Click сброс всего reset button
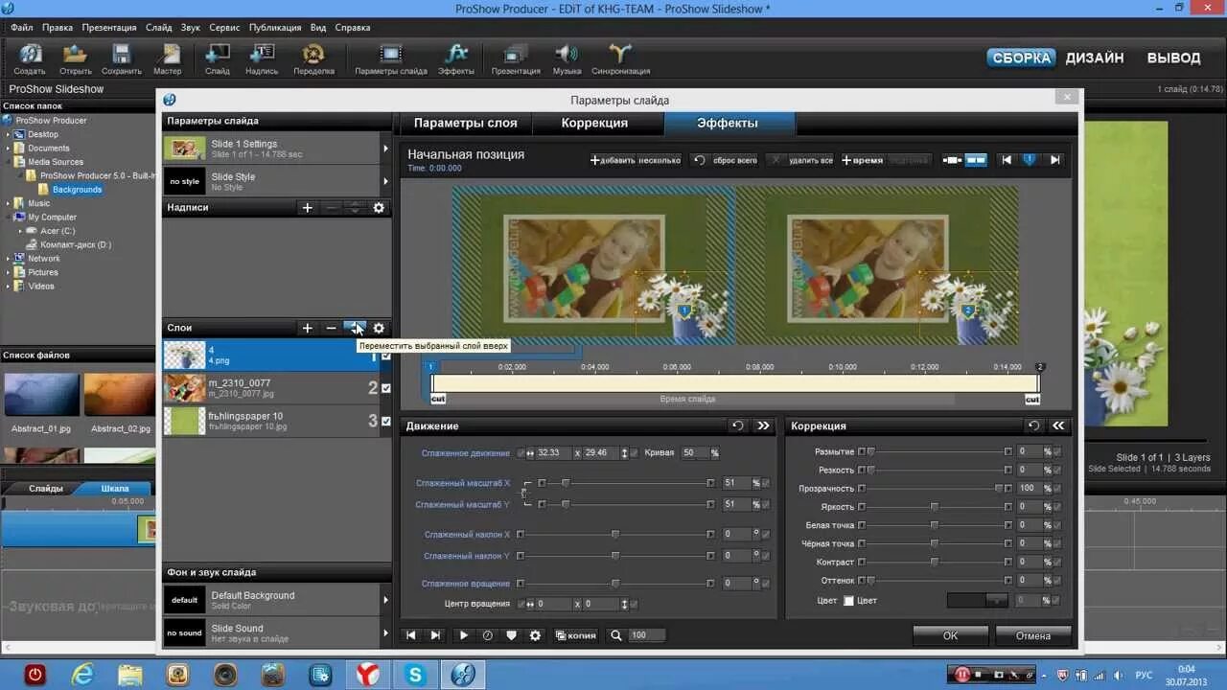This screenshot has width=1227, height=690. (726, 160)
